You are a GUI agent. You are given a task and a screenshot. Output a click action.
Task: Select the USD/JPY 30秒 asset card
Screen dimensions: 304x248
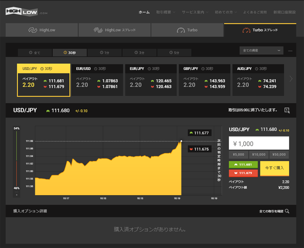pyautogui.click(x=44, y=80)
